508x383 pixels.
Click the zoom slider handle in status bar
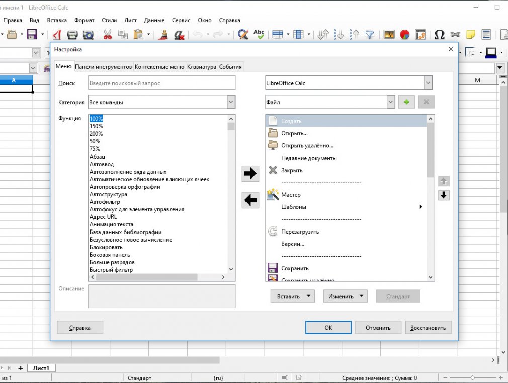click(473, 378)
